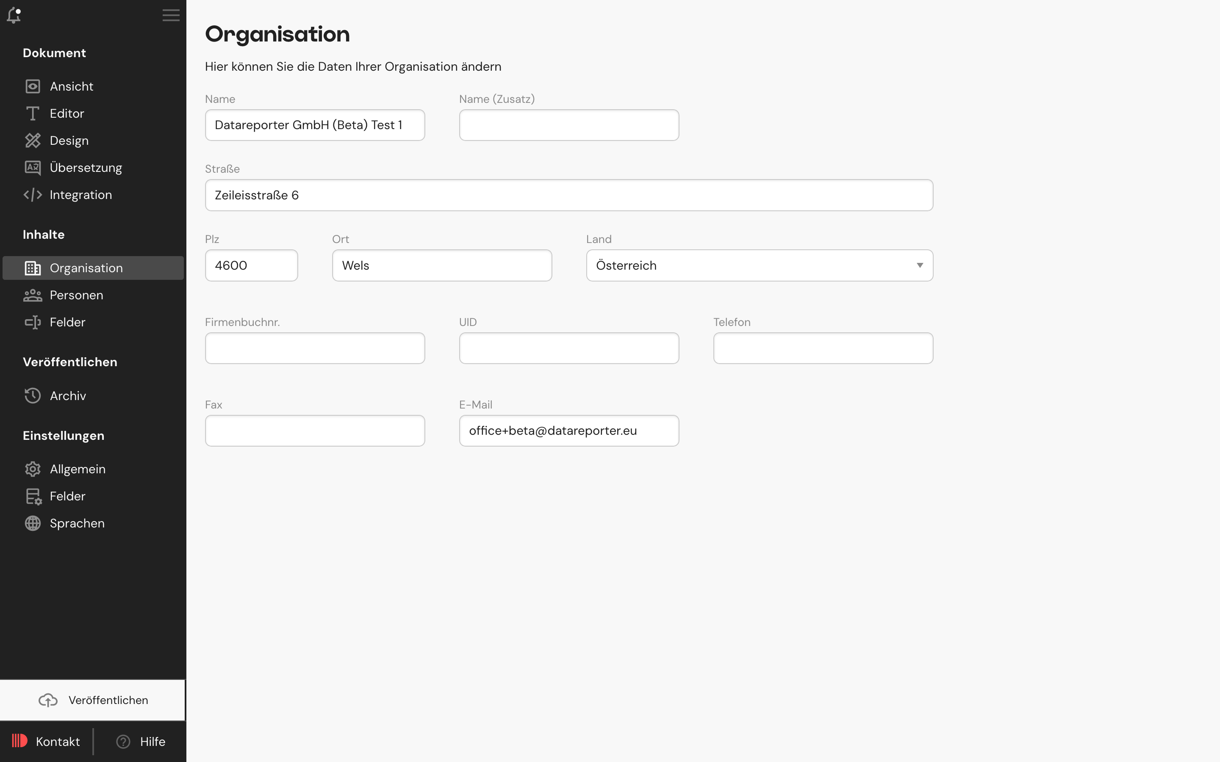Image resolution: width=1220 pixels, height=762 pixels.
Task: Open the Integration code section
Action: click(x=80, y=195)
